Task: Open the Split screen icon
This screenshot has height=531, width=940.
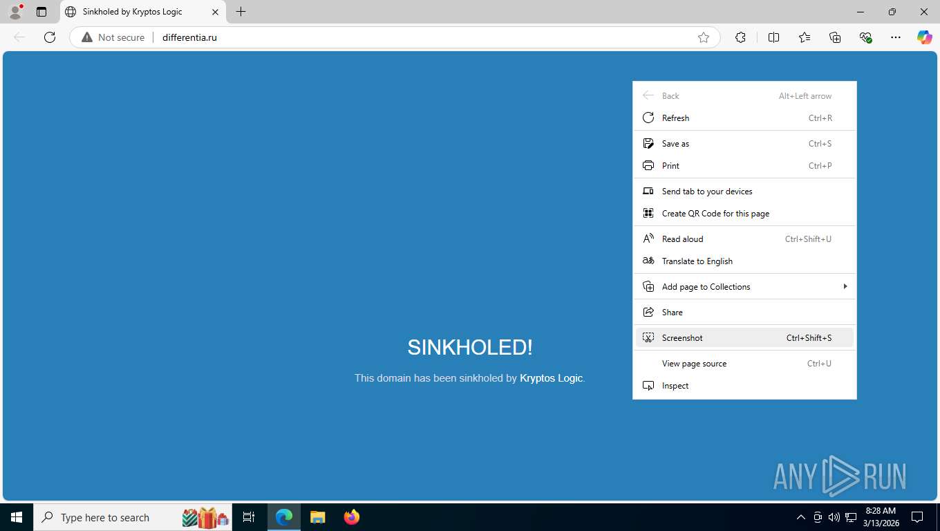Action: point(773,37)
